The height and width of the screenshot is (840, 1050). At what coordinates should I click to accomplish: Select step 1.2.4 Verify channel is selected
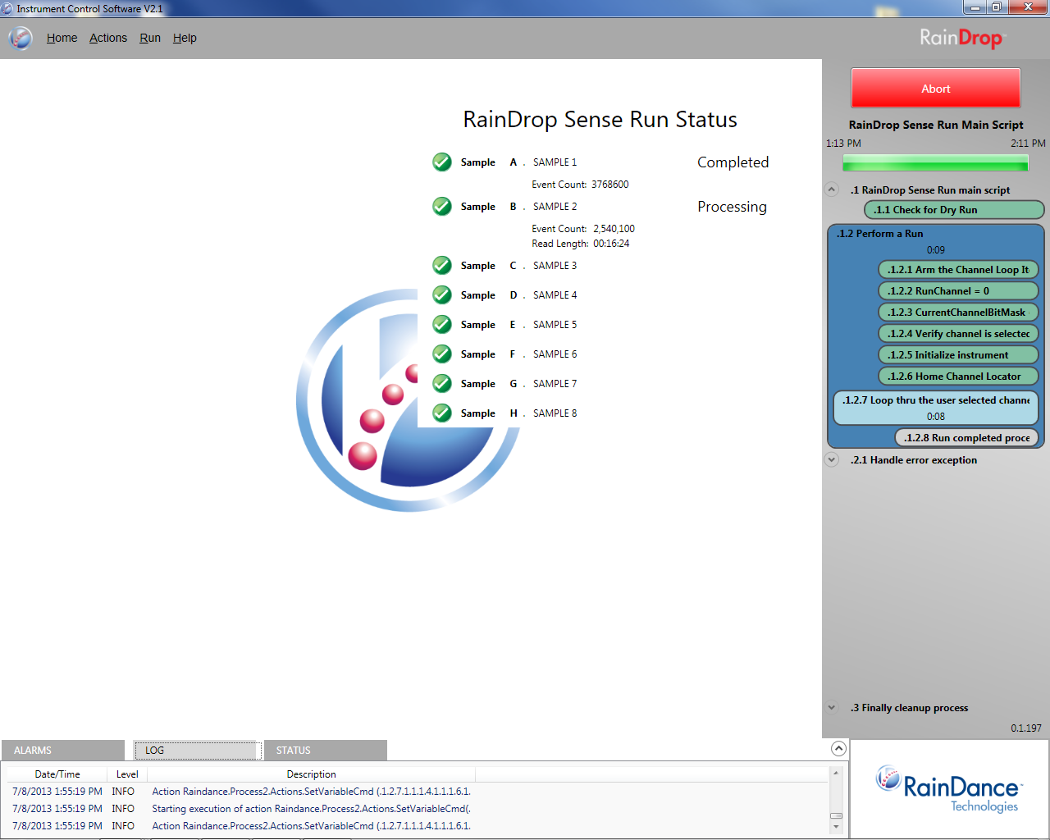tap(958, 334)
